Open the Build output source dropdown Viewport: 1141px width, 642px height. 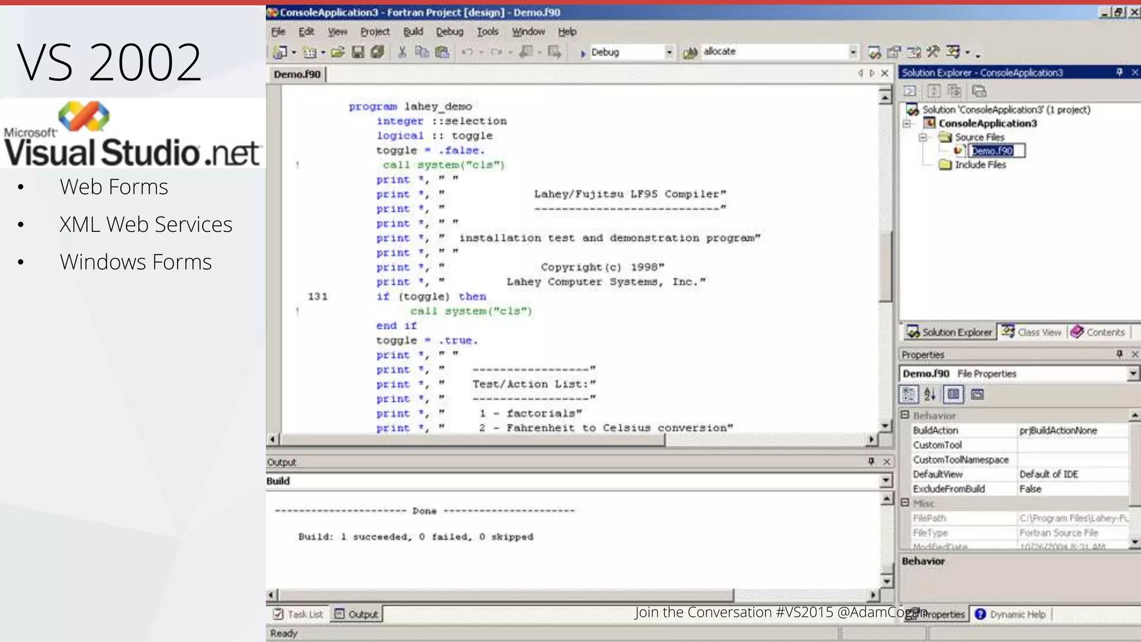pyautogui.click(x=886, y=480)
